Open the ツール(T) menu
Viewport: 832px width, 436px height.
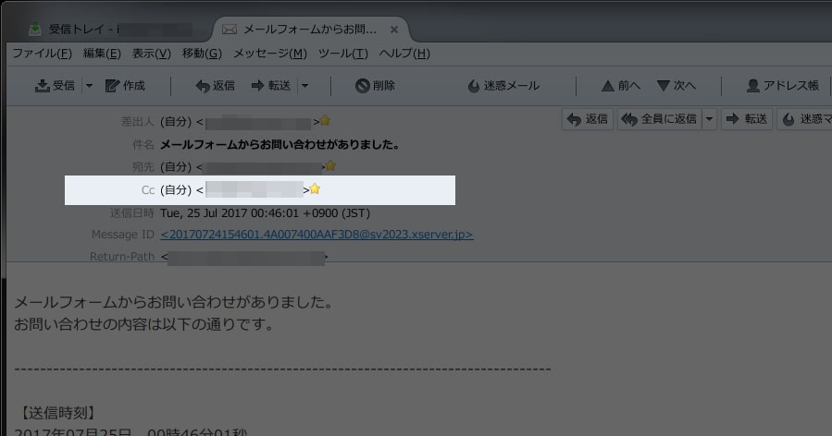tap(342, 54)
